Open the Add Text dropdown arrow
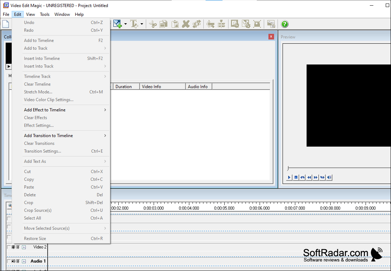This screenshot has width=391, height=271. [x=142, y=24]
